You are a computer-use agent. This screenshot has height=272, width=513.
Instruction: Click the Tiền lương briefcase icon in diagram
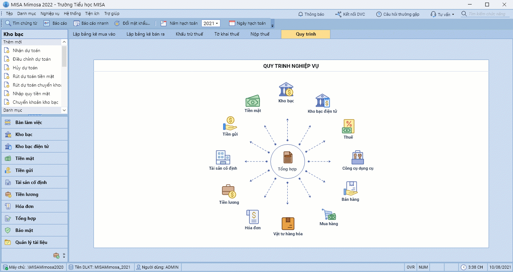click(229, 191)
